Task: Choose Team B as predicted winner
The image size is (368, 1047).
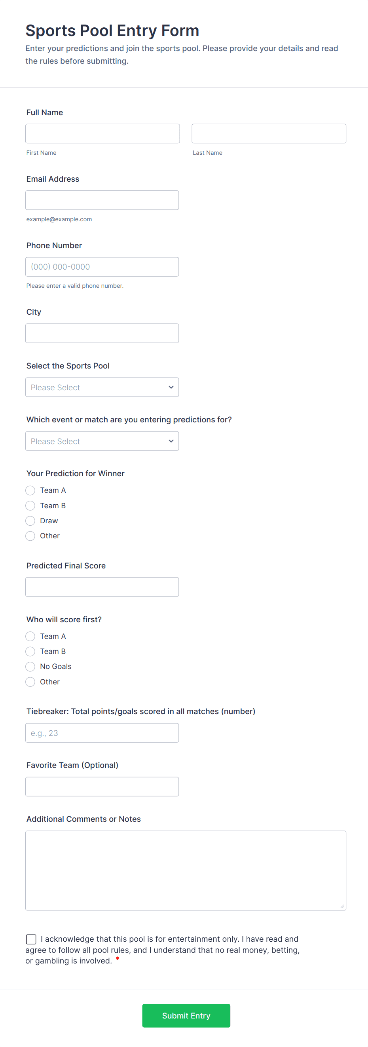Action: click(x=30, y=505)
